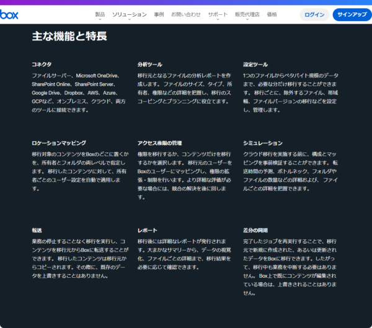This screenshot has width=372, height=328.
Task: Click the heading 主な機能と特長
Action: (69, 36)
